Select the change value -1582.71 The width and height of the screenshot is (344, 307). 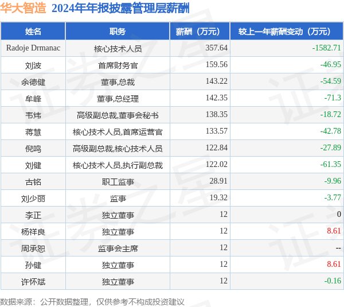[x=326, y=48]
